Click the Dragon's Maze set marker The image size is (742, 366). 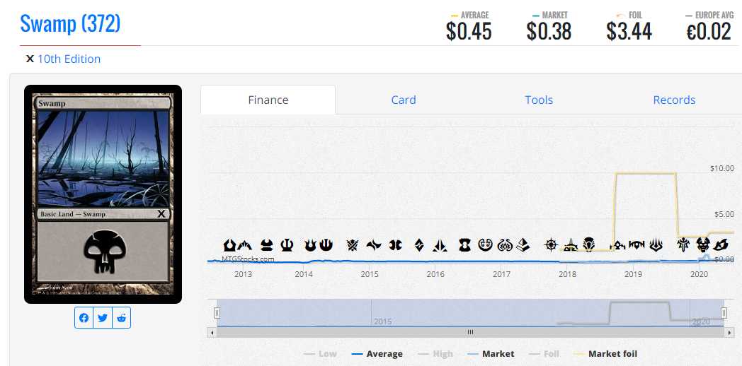click(x=267, y=245)
